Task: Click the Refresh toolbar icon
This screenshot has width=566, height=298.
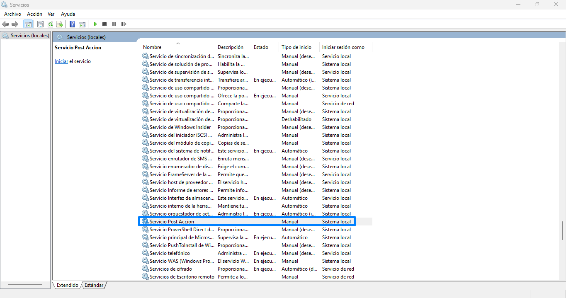Action: click(x=50, y=24)
